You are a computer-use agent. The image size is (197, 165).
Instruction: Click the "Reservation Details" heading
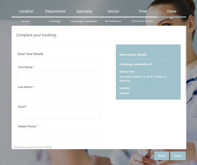(x=133, y=55)
